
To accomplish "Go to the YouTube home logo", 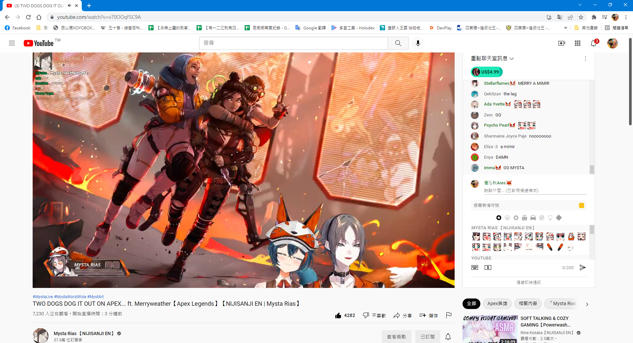I will 39,43.
